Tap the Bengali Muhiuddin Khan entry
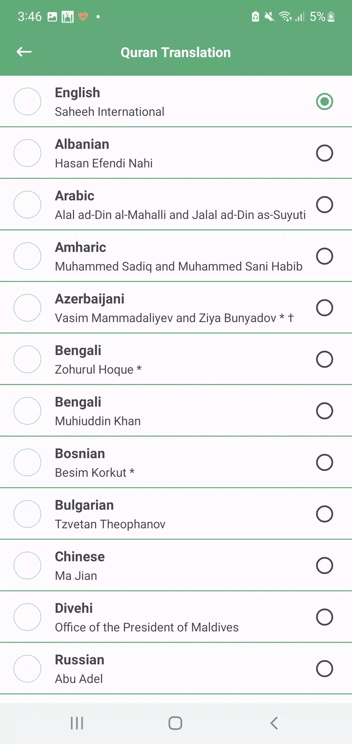Viewport: 352px width, 744px height. click(x=176, y=411)
